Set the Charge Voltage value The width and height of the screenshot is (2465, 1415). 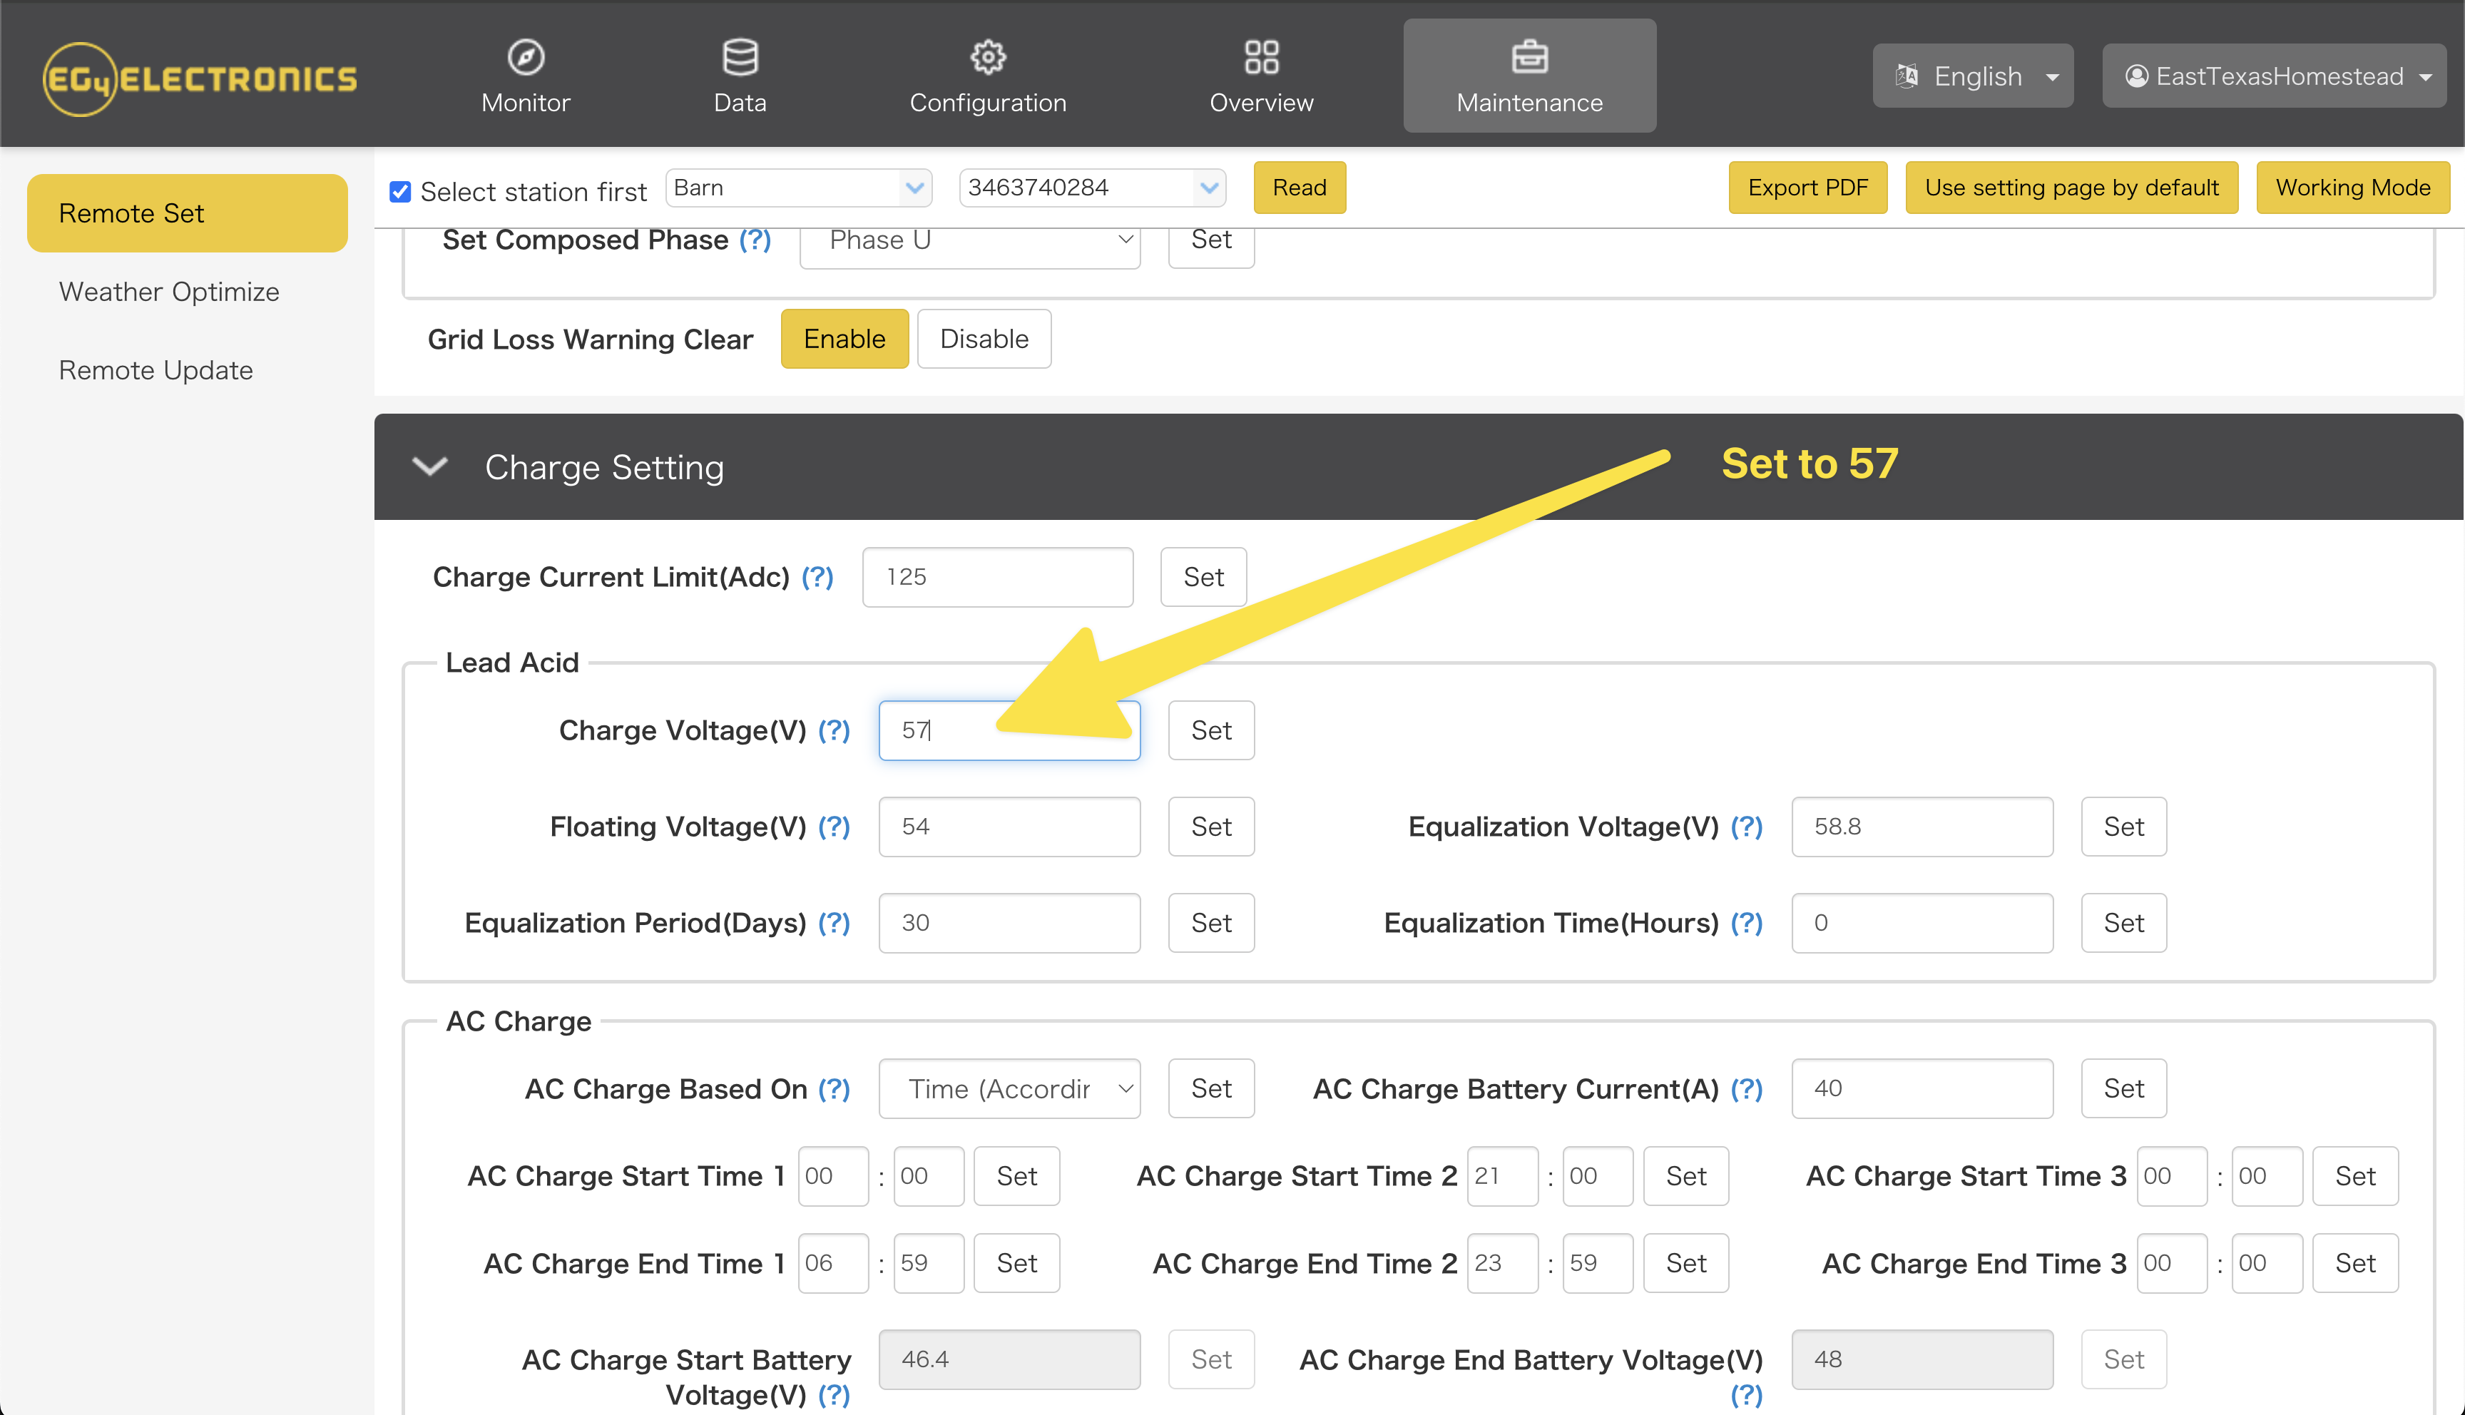click(x=1210, y=730)
